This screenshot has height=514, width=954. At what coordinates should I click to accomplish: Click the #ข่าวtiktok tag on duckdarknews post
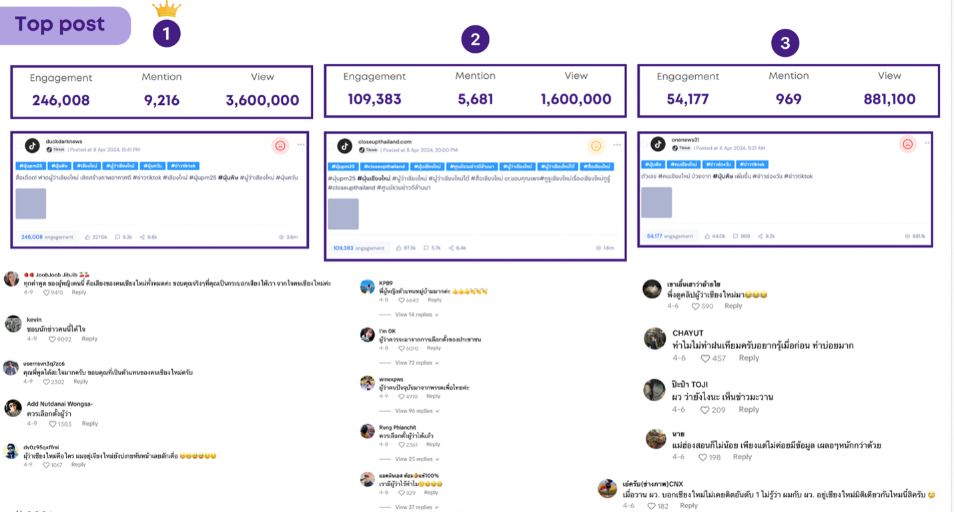[183, 166]
